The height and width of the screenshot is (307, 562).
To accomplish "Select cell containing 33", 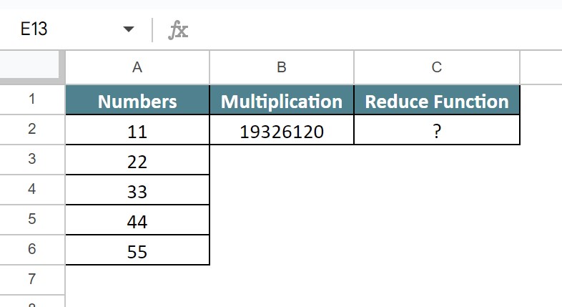I will tap(137, 190).
